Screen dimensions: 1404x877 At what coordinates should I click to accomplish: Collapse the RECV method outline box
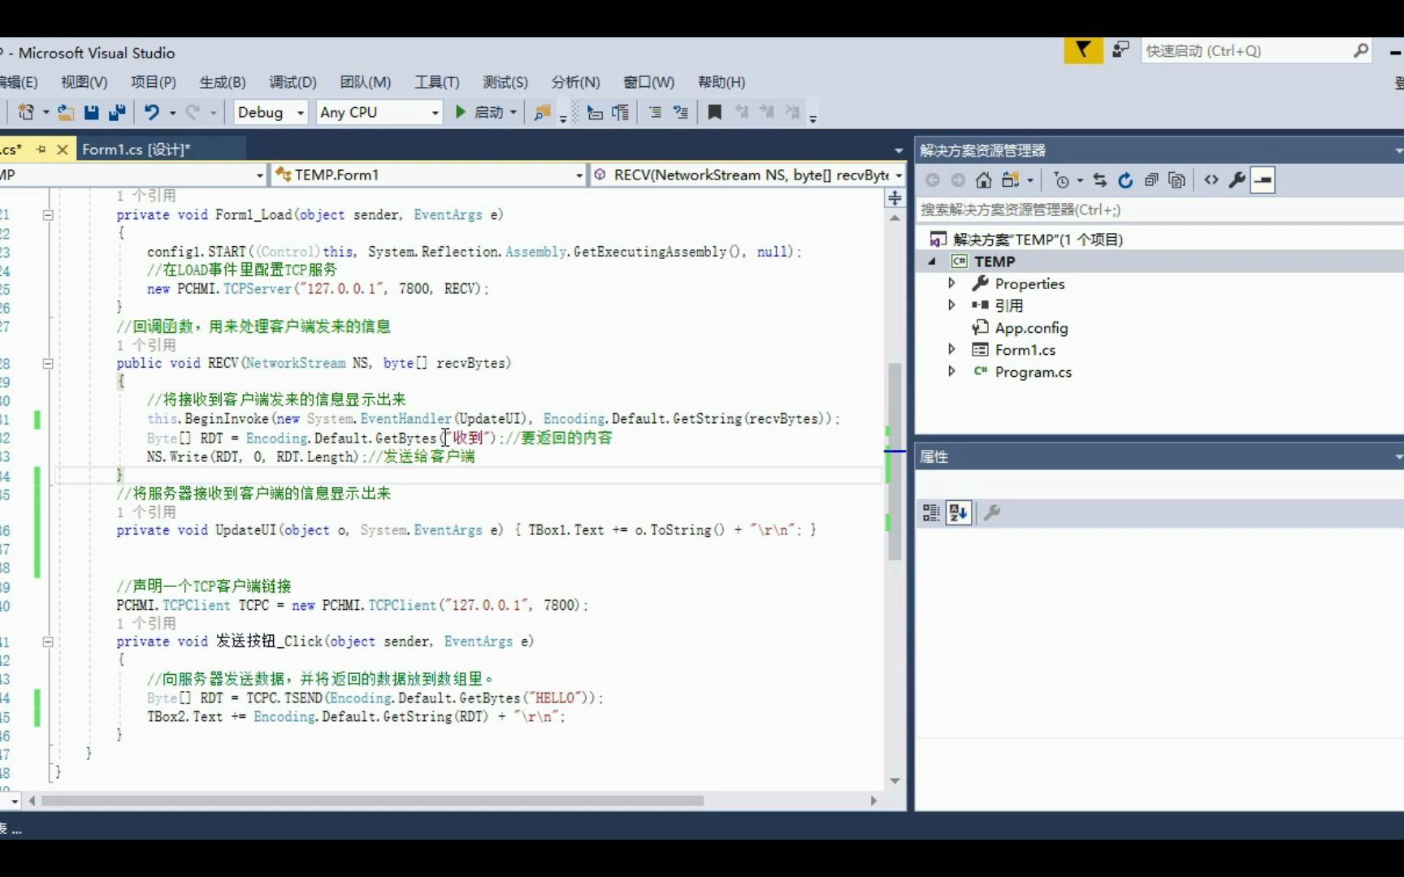48,364
